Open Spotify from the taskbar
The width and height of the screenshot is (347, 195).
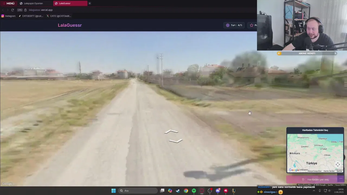click(194, 191)
